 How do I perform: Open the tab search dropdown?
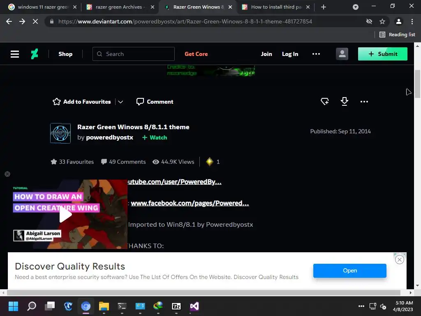tap(356, 7)
